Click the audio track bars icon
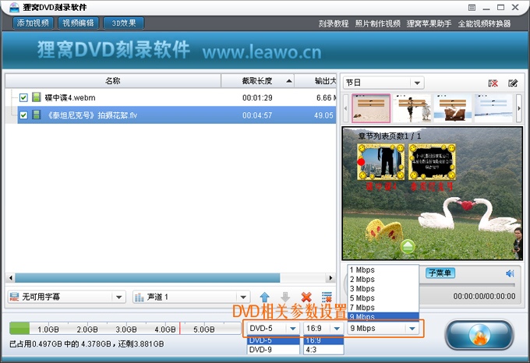 tap(140, 297)
